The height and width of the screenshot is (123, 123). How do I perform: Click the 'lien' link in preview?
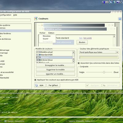point(81,38)
